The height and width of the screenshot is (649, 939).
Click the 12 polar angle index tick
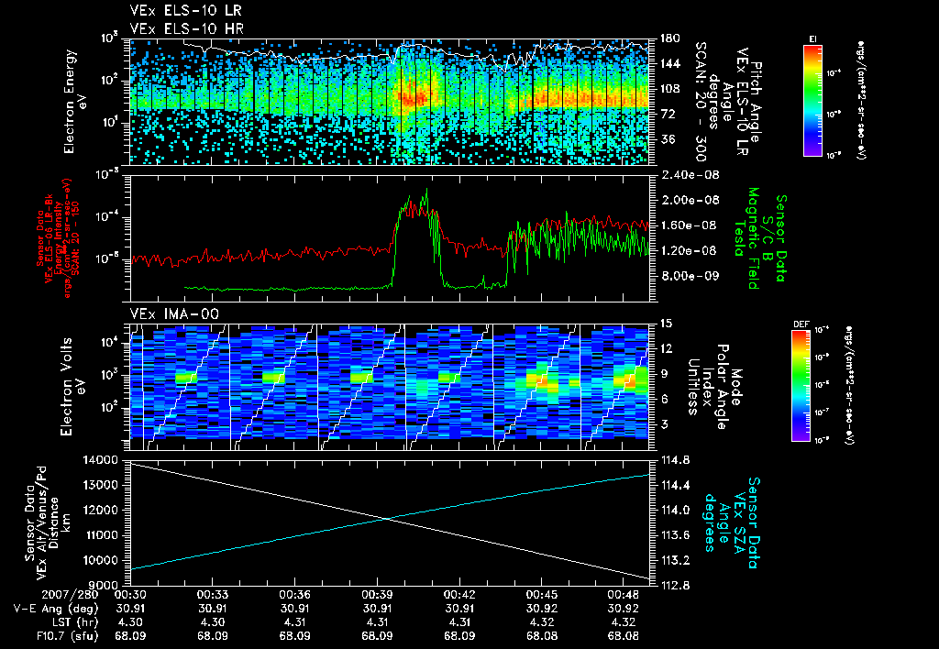[x=666, y=348]
